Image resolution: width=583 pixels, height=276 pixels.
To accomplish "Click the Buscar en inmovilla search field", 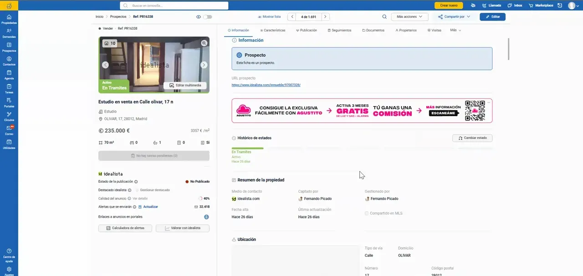I will tap(174, 5).
